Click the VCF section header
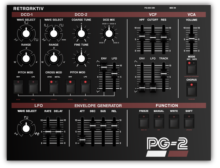 coord(153,14)
